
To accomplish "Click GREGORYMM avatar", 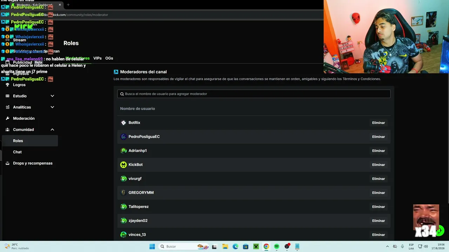I will (x=123, y=192).
